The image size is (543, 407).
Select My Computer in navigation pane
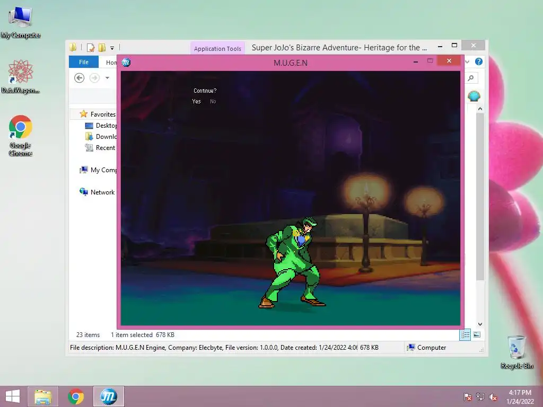point(98,170)
